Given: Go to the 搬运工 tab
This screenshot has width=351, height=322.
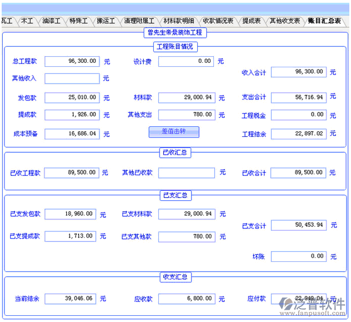Looking at the screenshot, I should (x=105, y=21).
